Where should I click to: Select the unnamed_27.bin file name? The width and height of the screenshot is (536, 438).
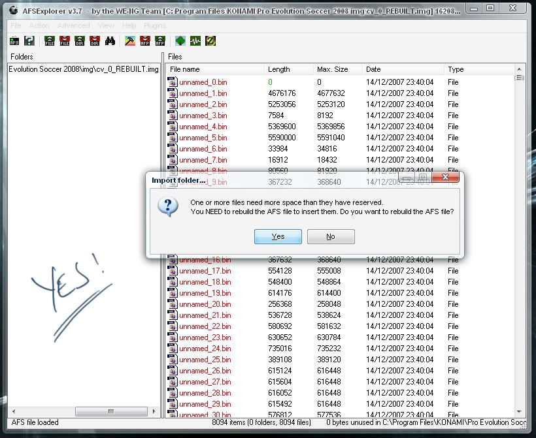pos(205,382)
